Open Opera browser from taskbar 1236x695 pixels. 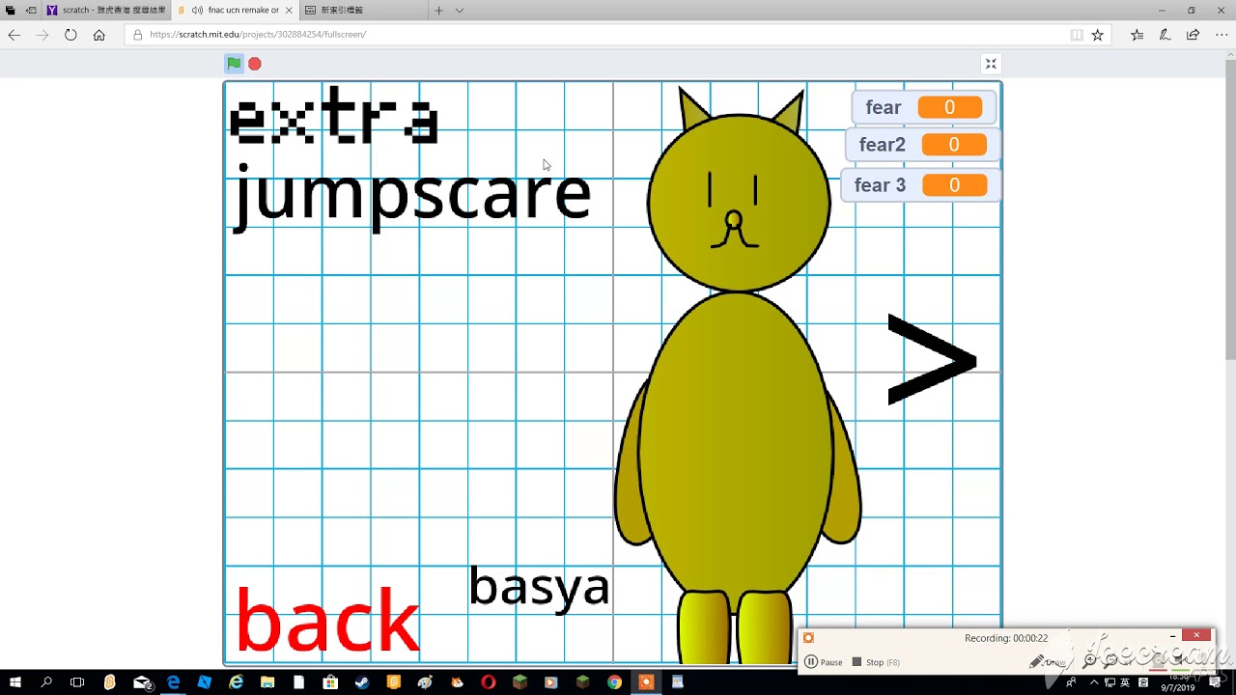489,682
